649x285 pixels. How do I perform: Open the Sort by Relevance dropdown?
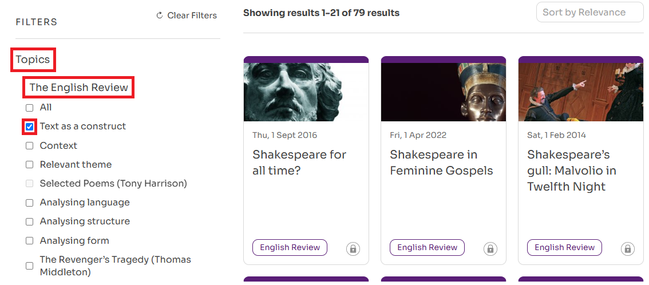589,13
